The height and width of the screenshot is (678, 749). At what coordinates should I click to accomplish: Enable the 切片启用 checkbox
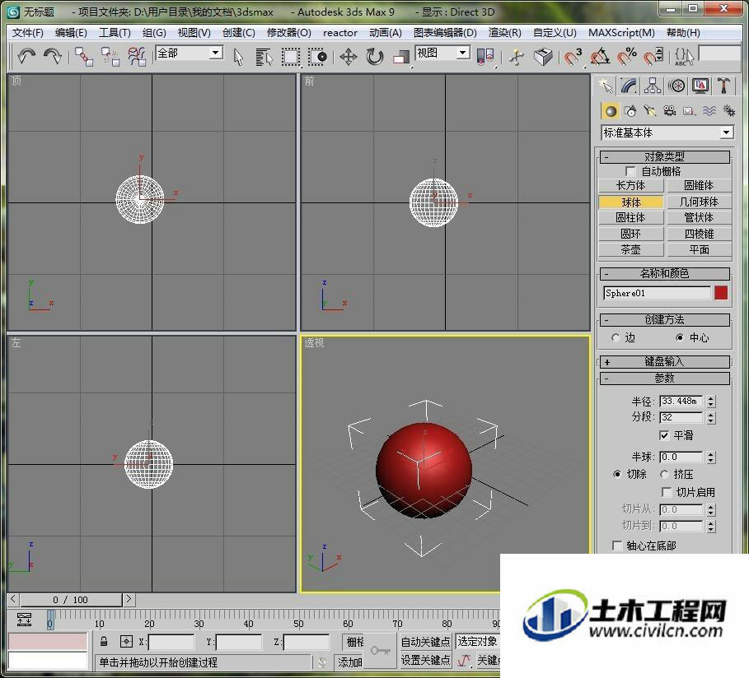pos(667,492)
